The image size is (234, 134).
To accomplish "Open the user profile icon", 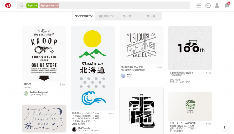I will tap(217, 5).
